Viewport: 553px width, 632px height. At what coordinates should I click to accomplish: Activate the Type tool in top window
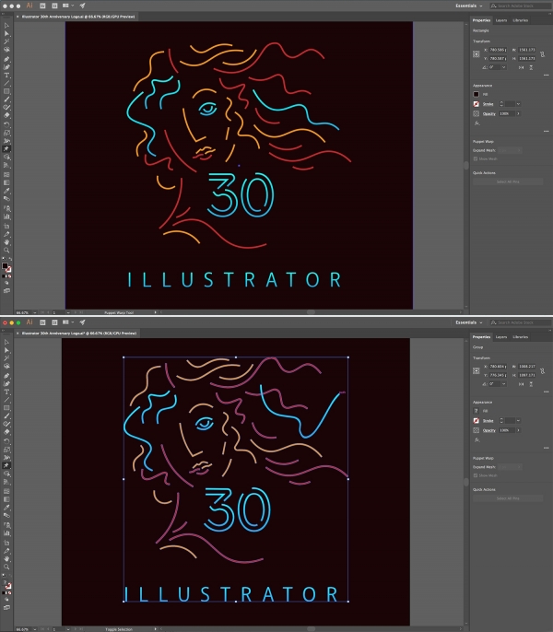[x=6, y=76]
